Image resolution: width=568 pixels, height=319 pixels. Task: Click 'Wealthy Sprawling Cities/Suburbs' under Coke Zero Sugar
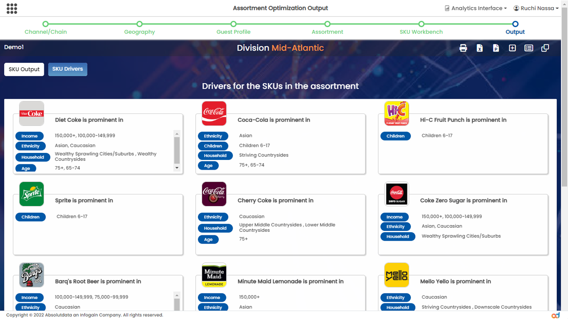[461, 236]
